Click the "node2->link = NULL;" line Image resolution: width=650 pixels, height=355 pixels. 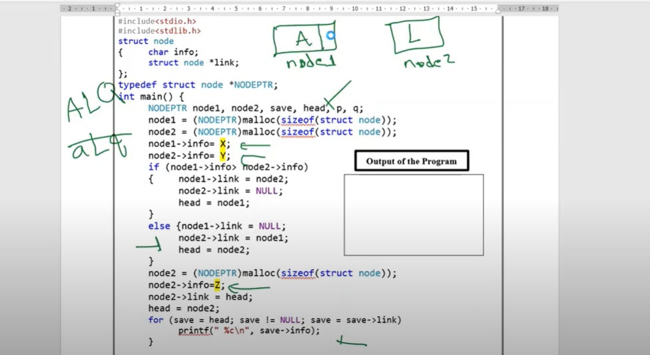point(230,190)
